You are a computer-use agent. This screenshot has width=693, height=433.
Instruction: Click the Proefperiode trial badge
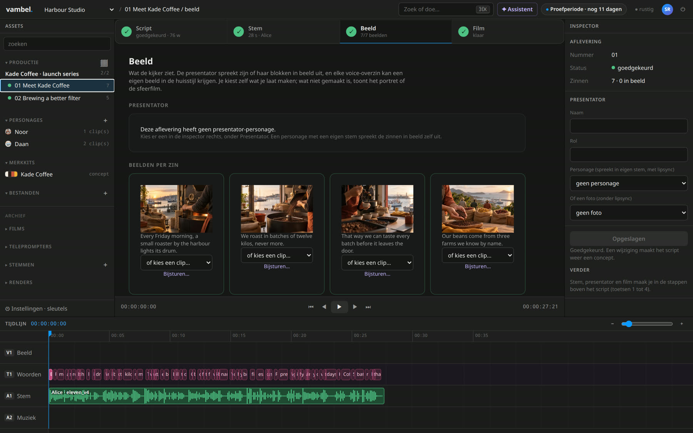point(584,9)
